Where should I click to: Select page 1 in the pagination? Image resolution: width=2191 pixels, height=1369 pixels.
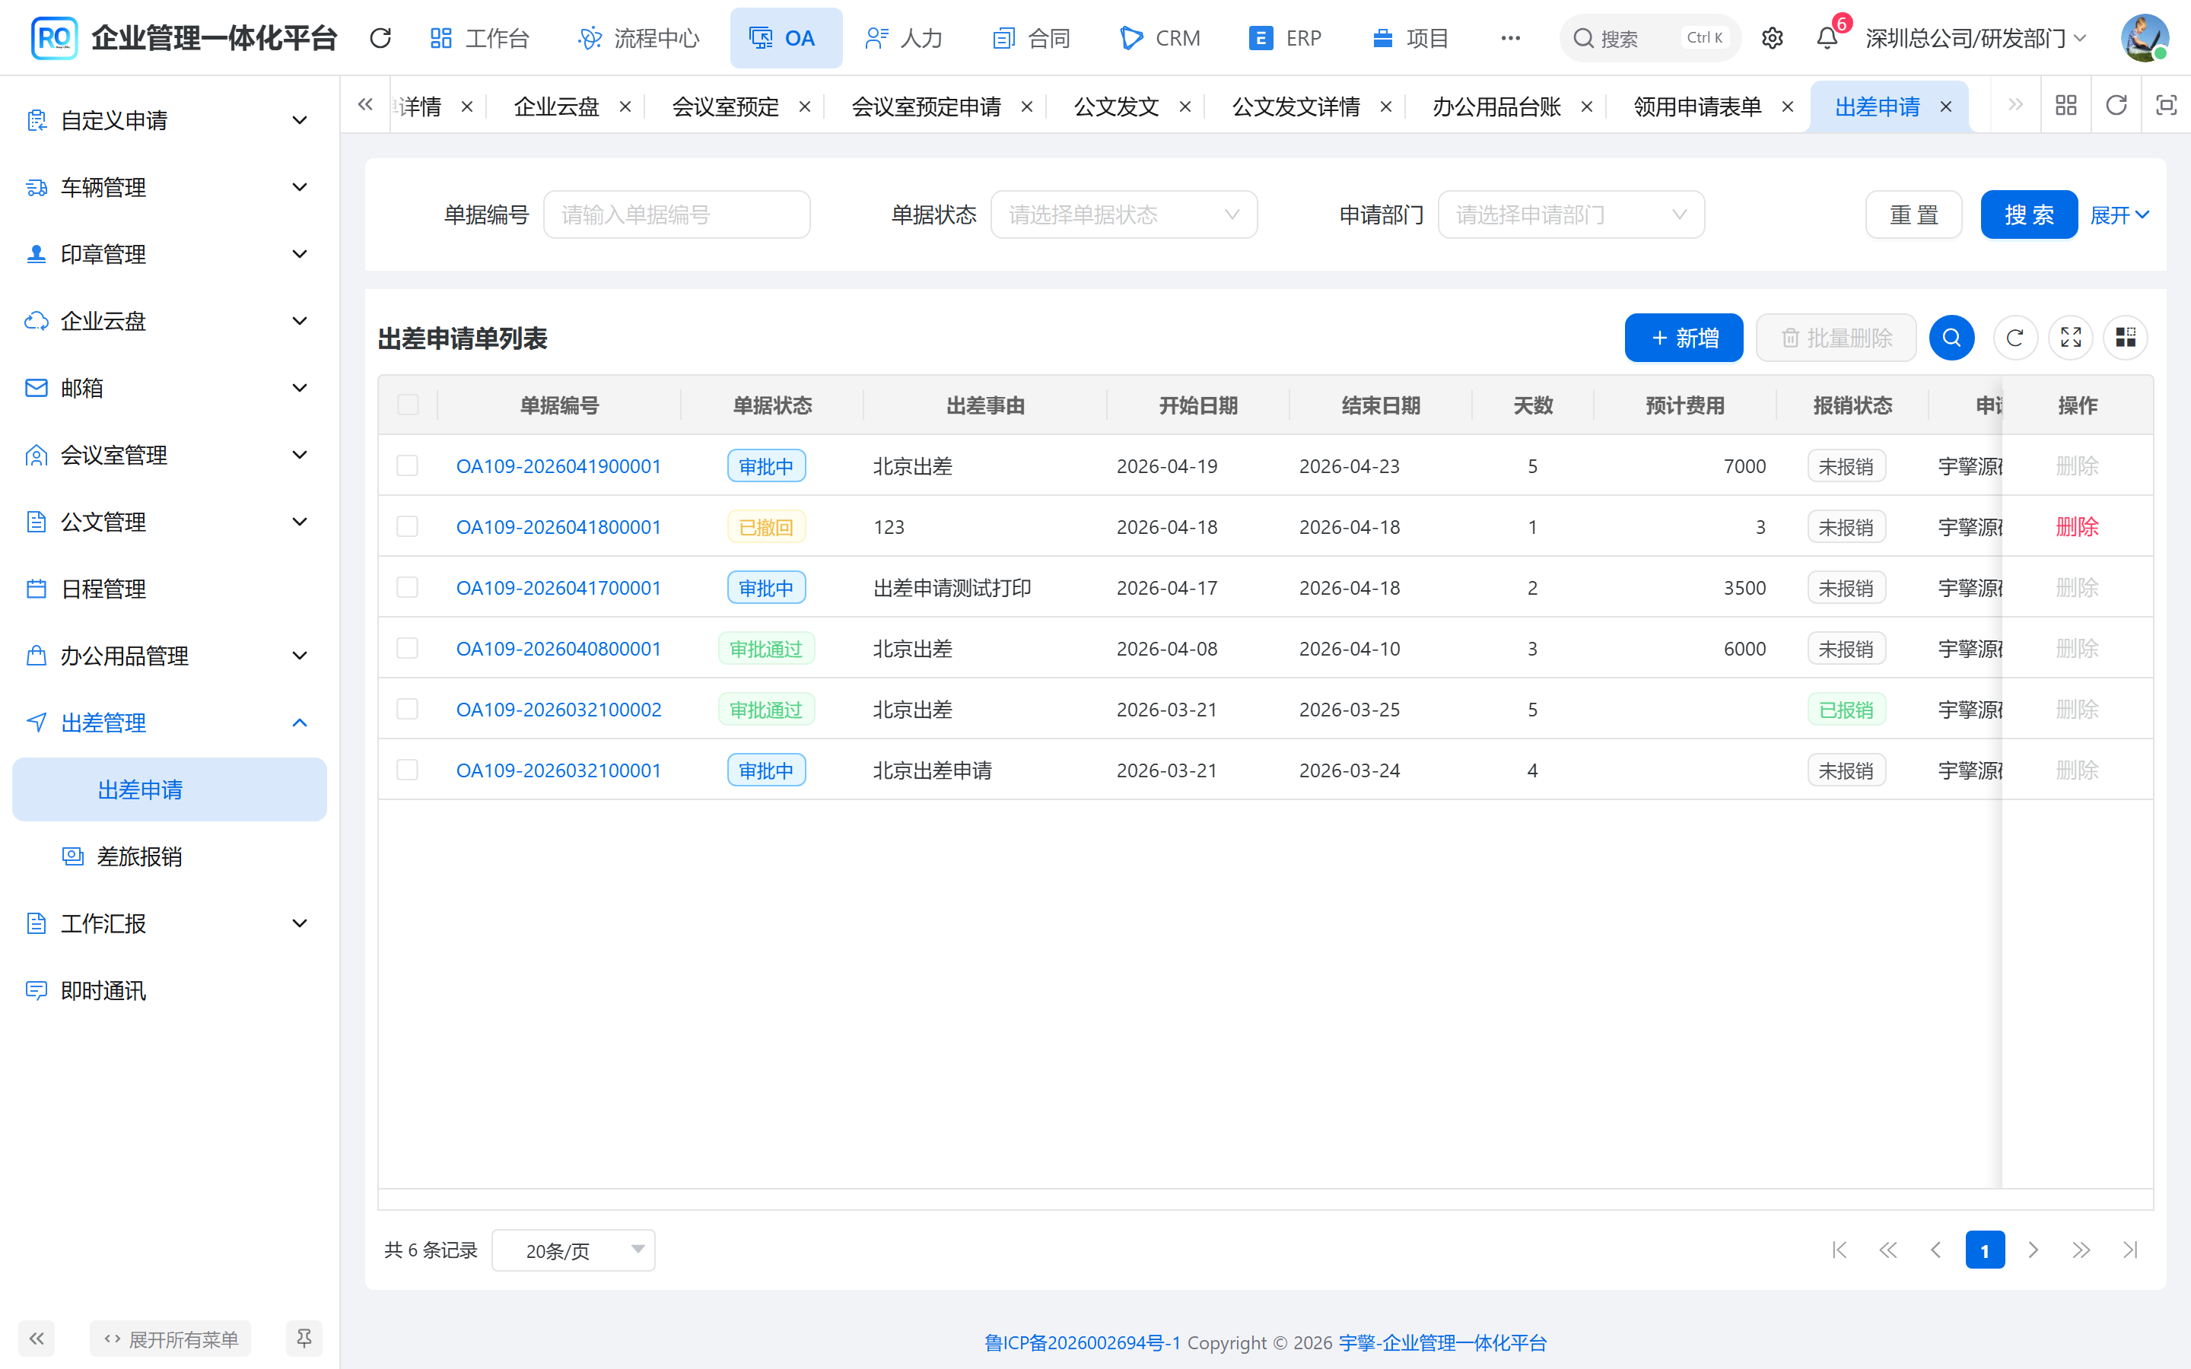coord(1985,1250)
